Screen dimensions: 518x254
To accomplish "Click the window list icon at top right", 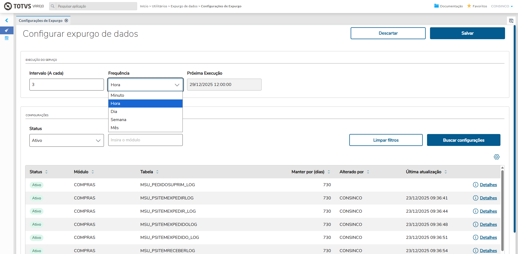I will [x=511, y=21].
